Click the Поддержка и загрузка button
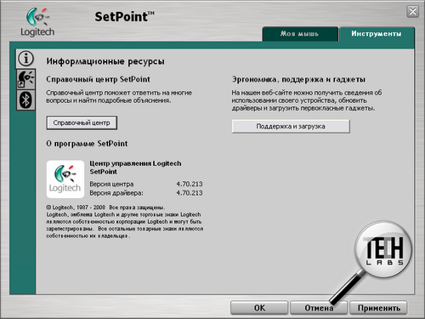This screenshot has width=425, height=319. (x=291, y=126)
